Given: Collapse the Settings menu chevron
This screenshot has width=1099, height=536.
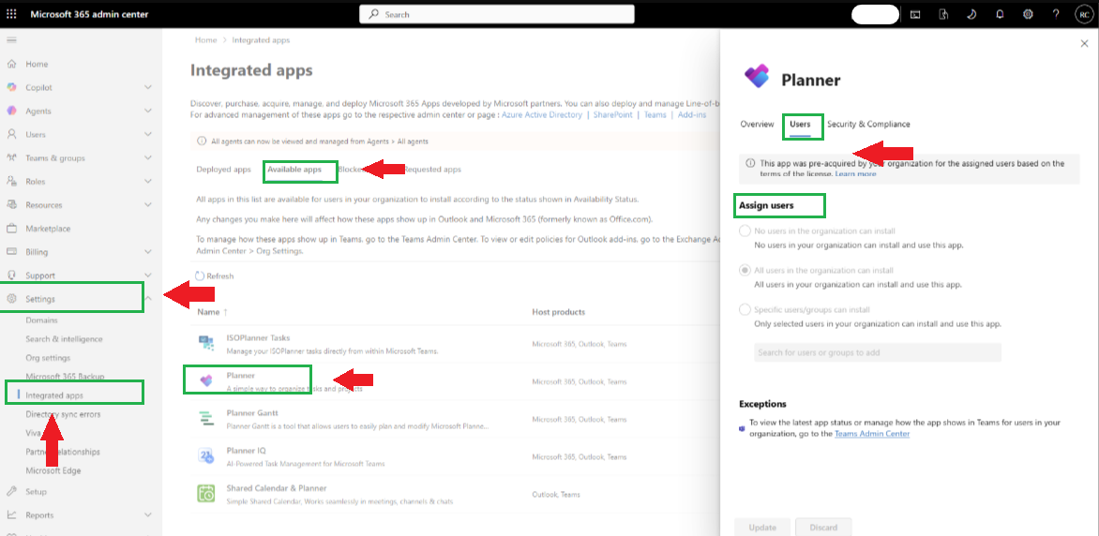Looking at the screenshot, I should tap(148, 299).
